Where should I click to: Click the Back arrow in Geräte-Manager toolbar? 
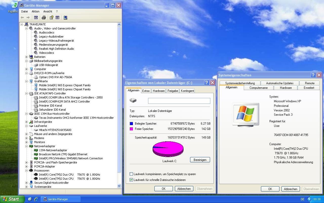click(x=22, y=18)
